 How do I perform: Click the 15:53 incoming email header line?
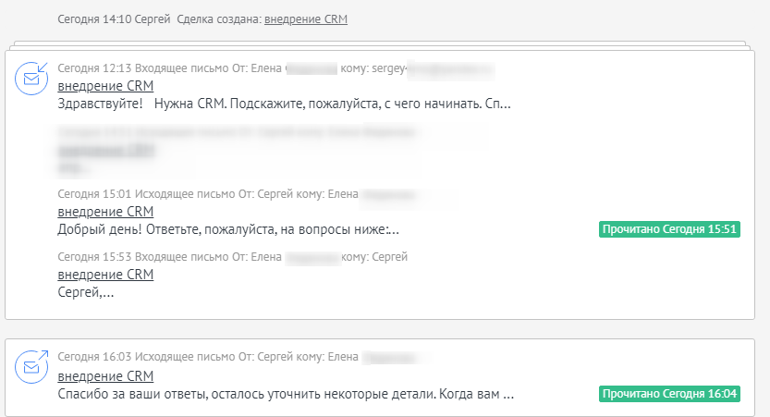tap(232, 257)
